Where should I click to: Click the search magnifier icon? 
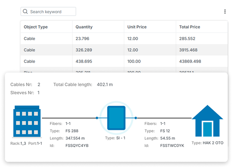tap(25, 12)
